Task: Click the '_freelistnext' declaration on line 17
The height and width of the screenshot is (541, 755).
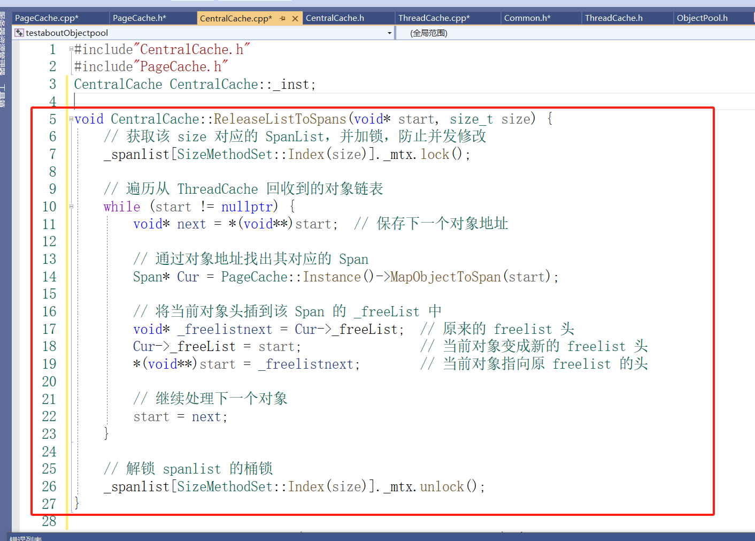Action: coord(225,329)
